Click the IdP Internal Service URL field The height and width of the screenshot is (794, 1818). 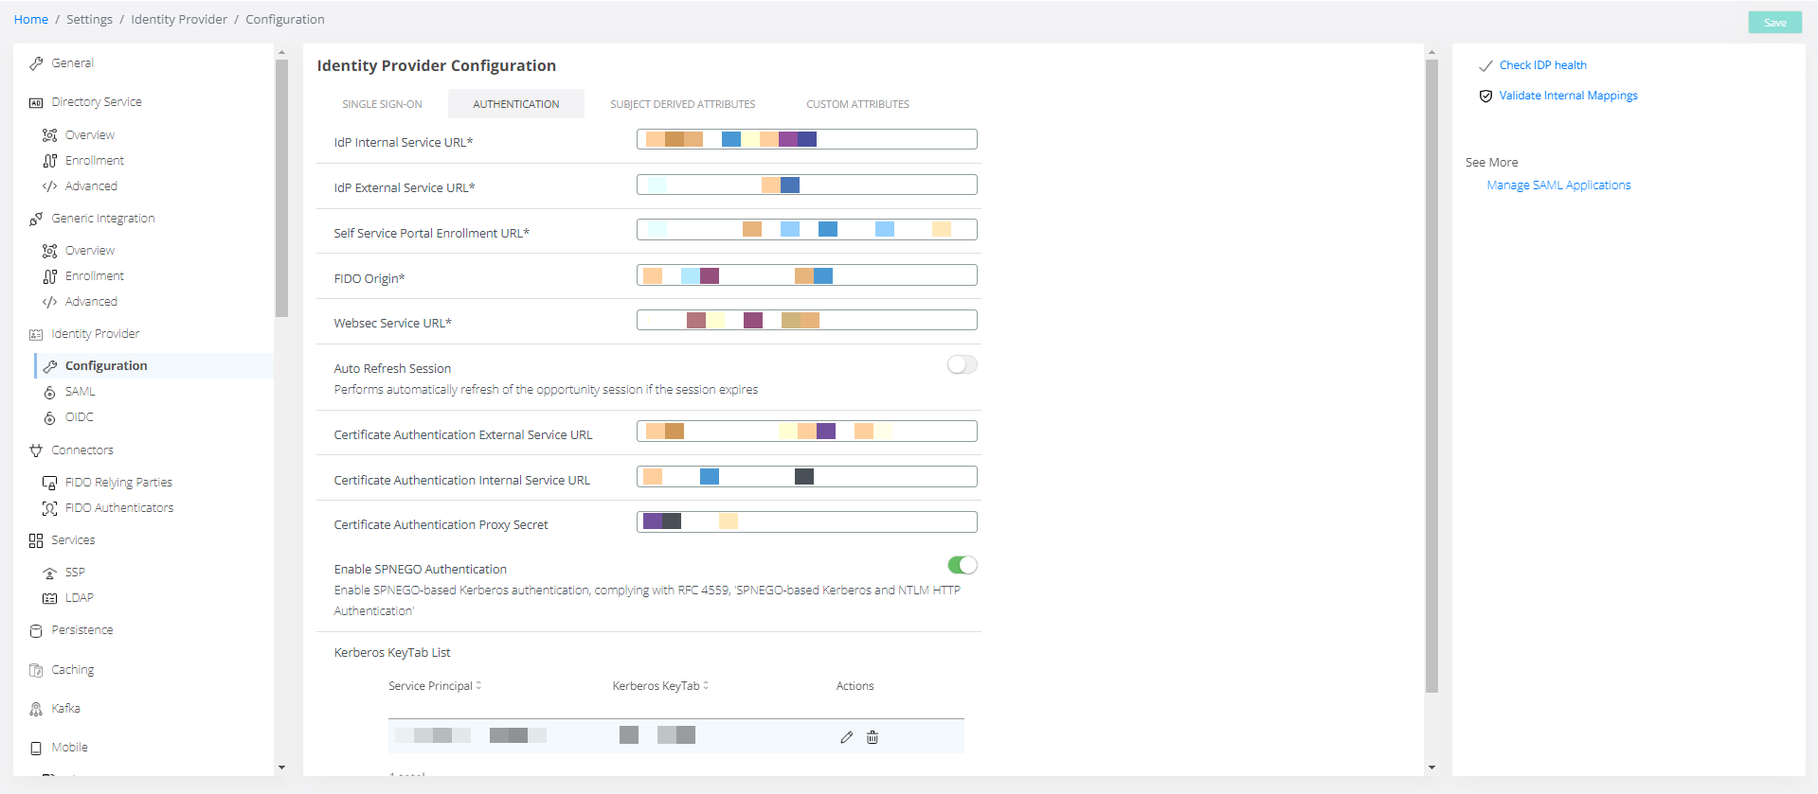(806, 140)
